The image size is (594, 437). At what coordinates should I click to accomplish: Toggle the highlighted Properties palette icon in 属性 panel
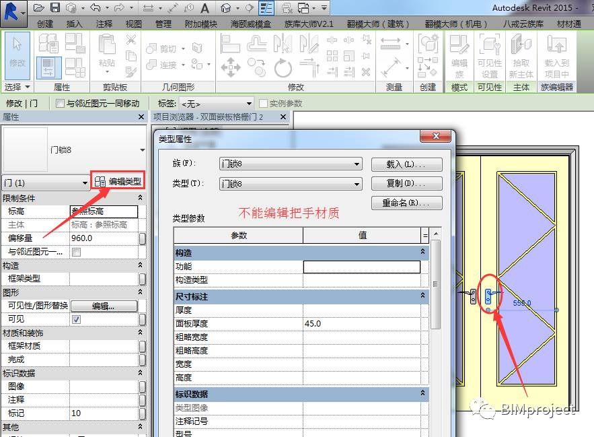click(x=49, y=68)
